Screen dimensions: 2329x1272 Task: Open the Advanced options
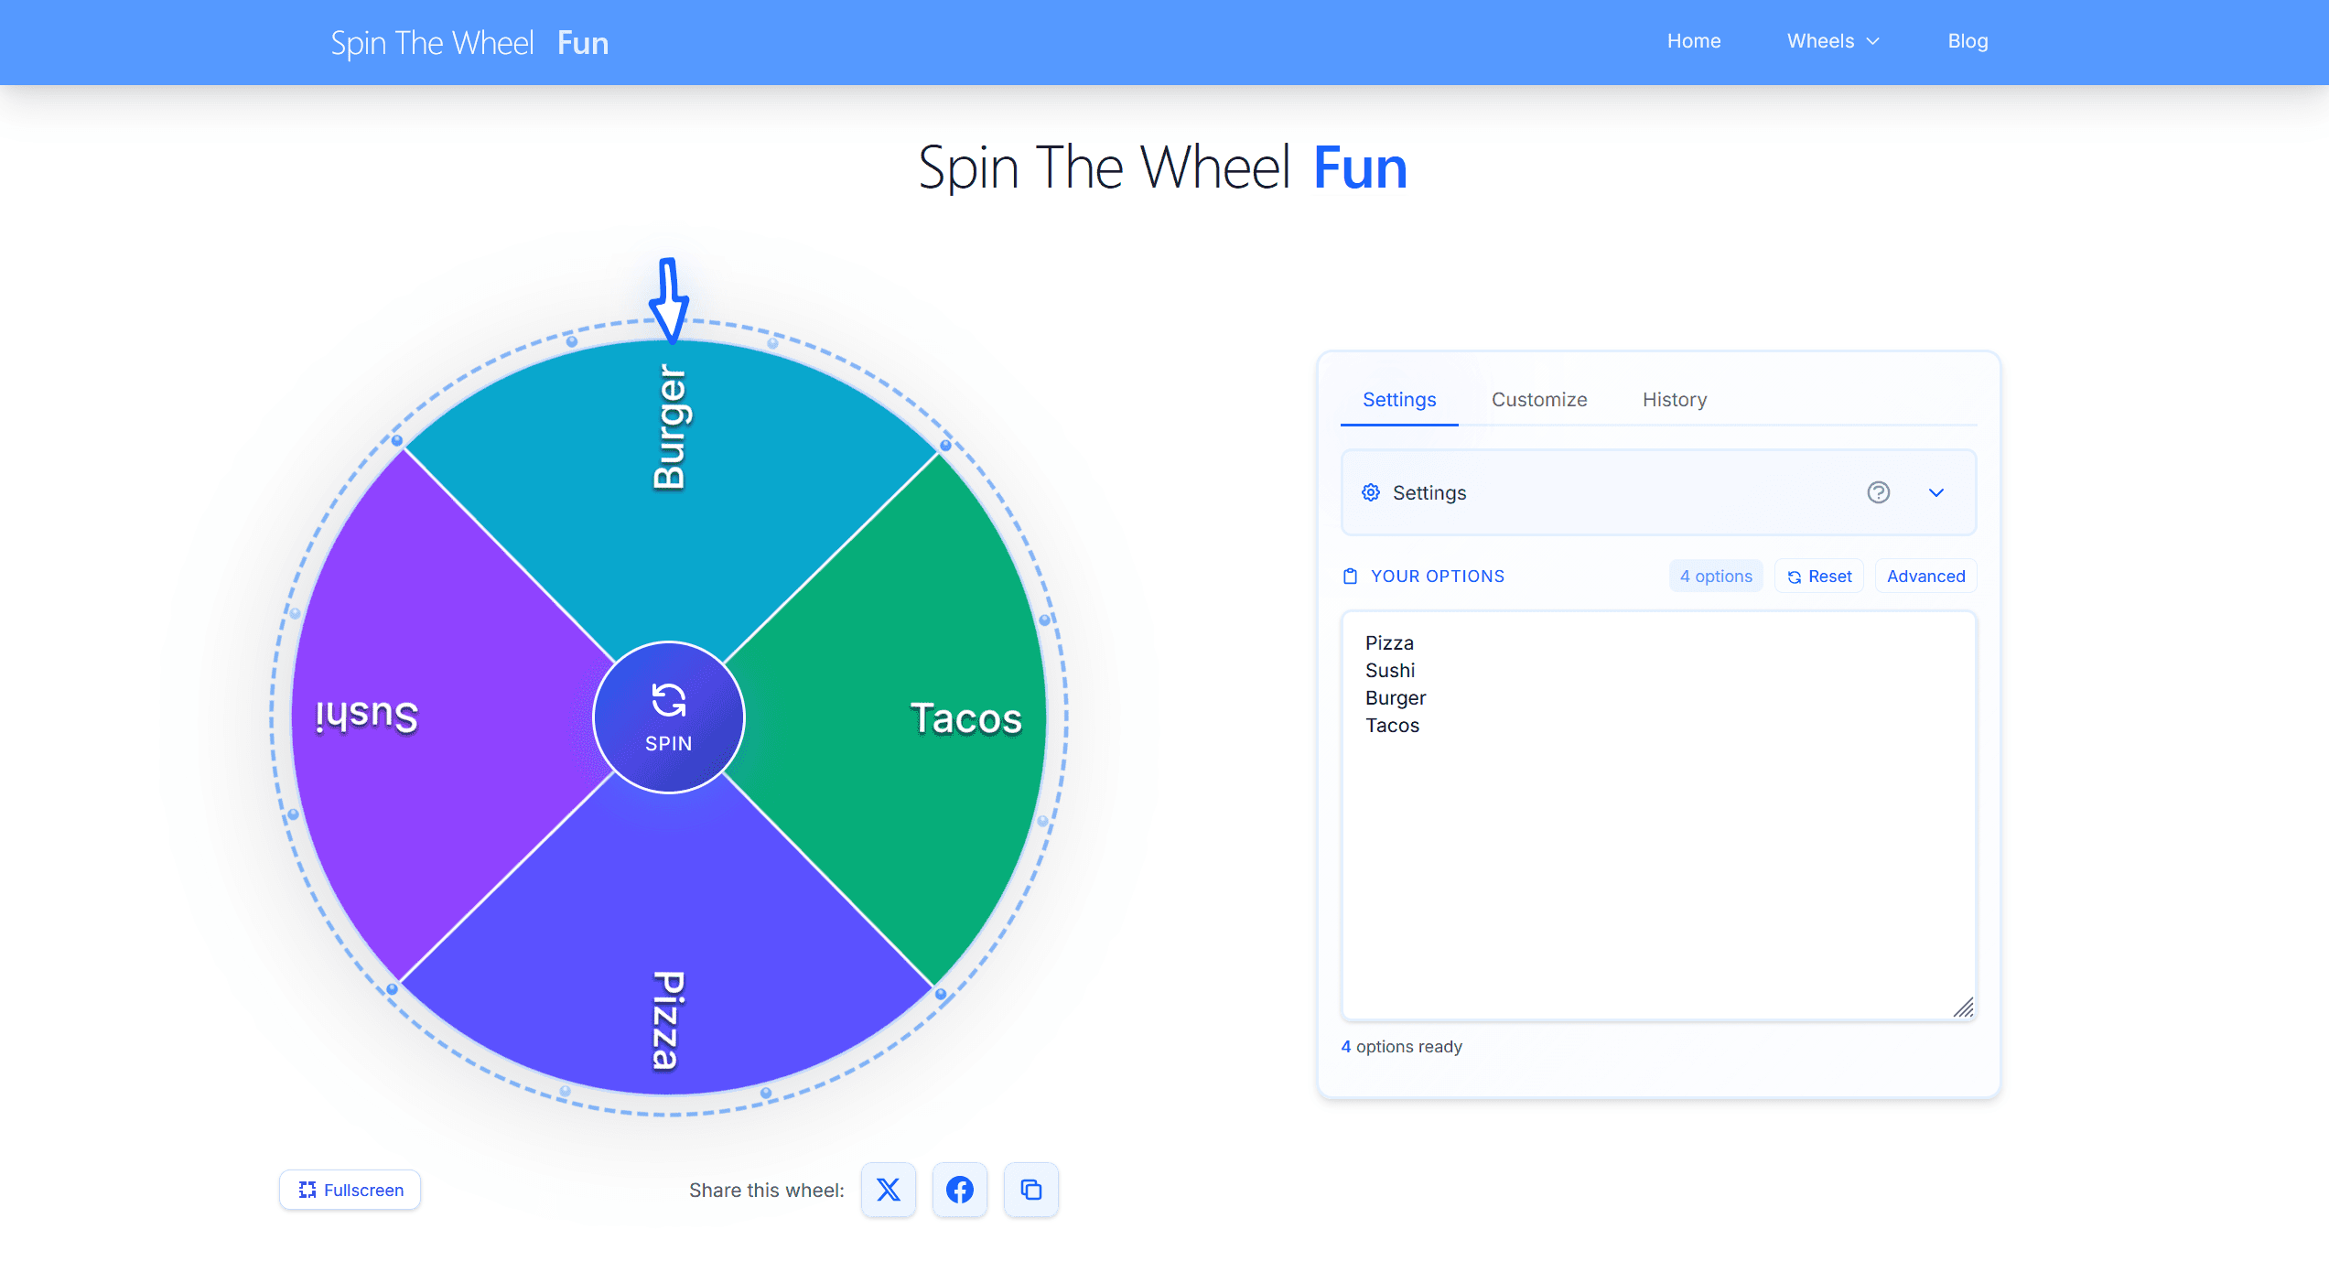click(x=1925, y=576)
